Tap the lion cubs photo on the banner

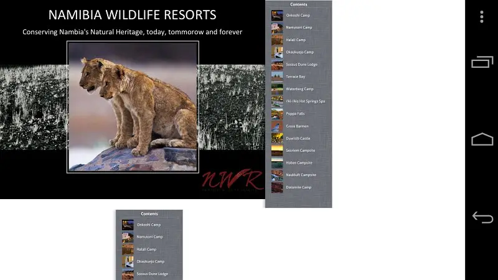(x=133, y=107)
